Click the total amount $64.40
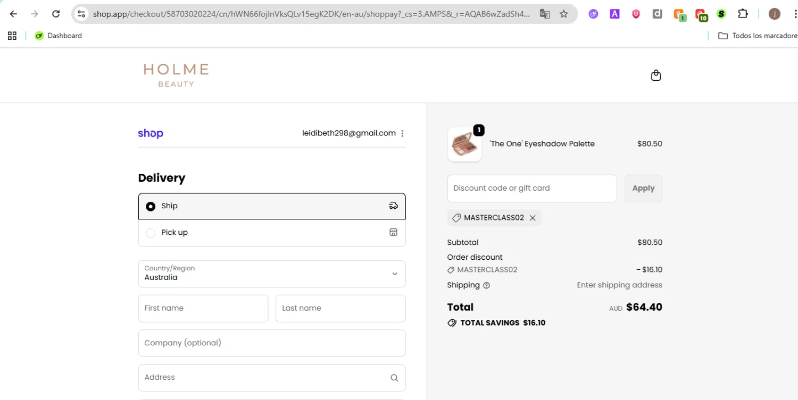 [644, 307]
